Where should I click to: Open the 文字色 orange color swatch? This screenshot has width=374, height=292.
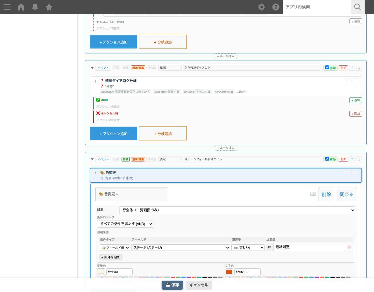tap(229, 272)
